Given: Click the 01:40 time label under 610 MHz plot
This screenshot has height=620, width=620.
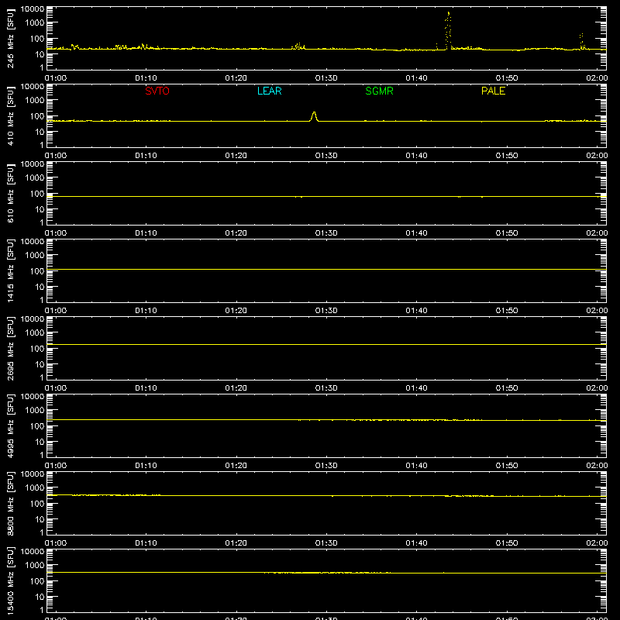Looking at the screenshot, I should coord(416,233).
